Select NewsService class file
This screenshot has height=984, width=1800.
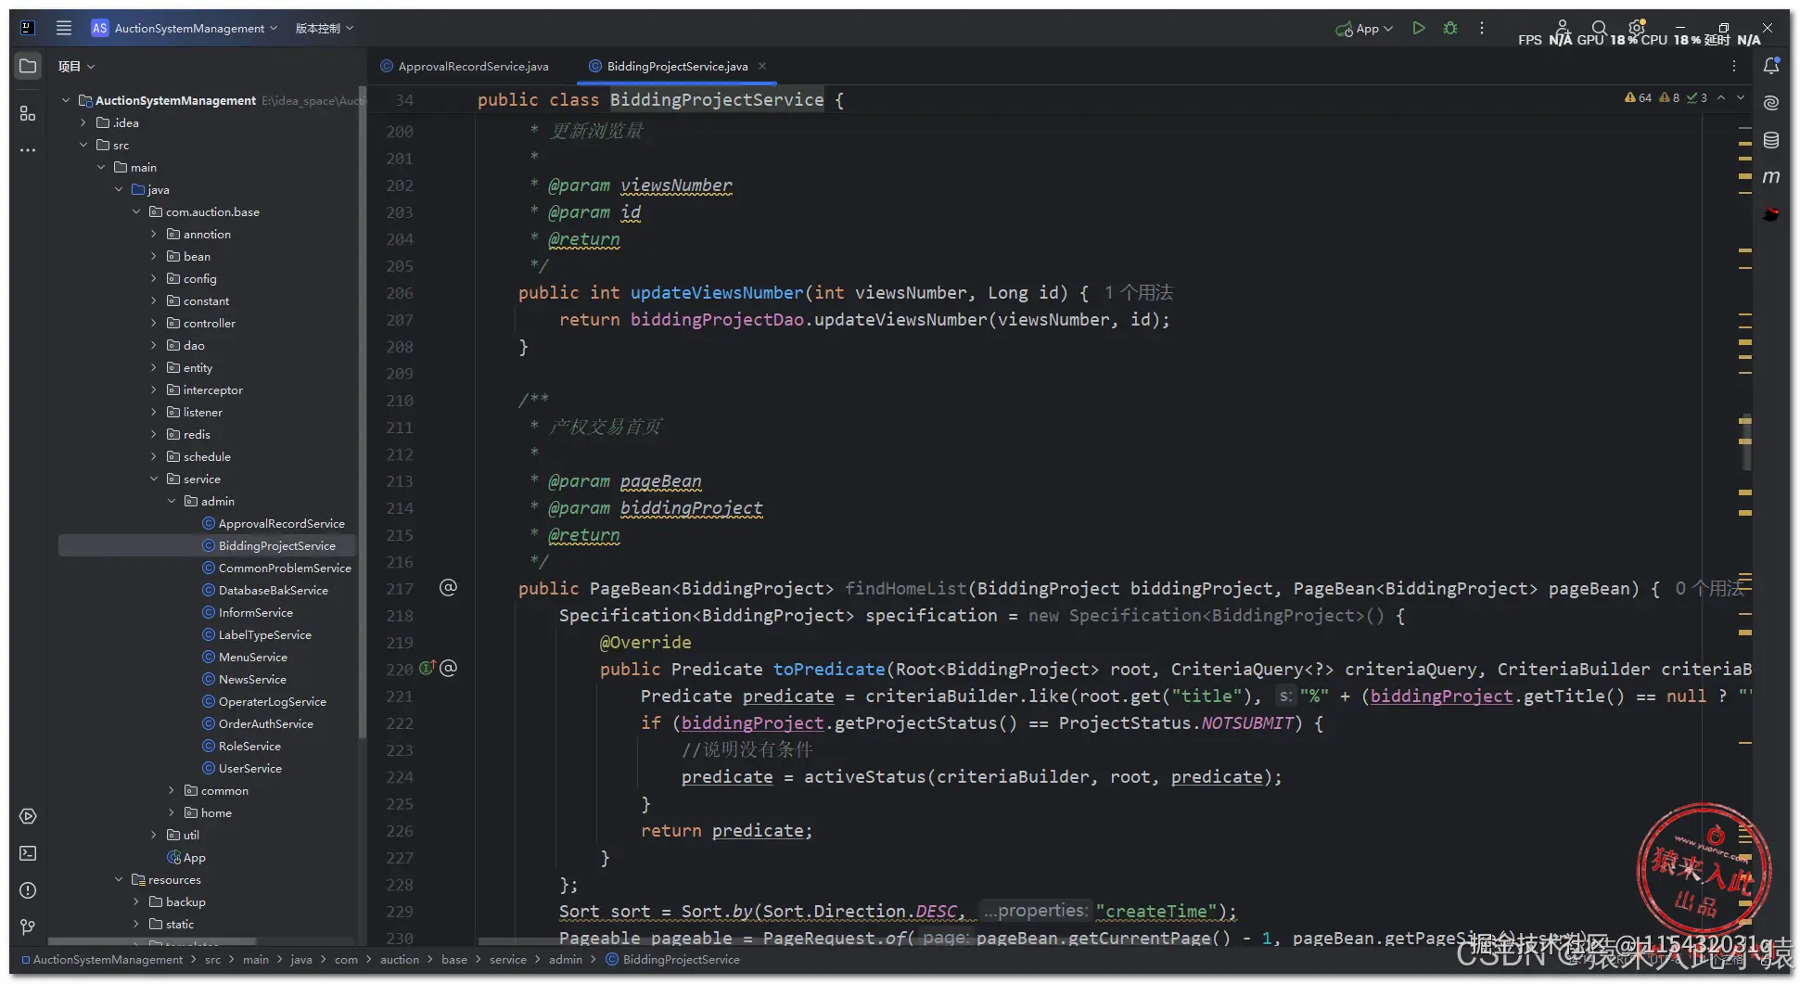[x=244, y=679]
